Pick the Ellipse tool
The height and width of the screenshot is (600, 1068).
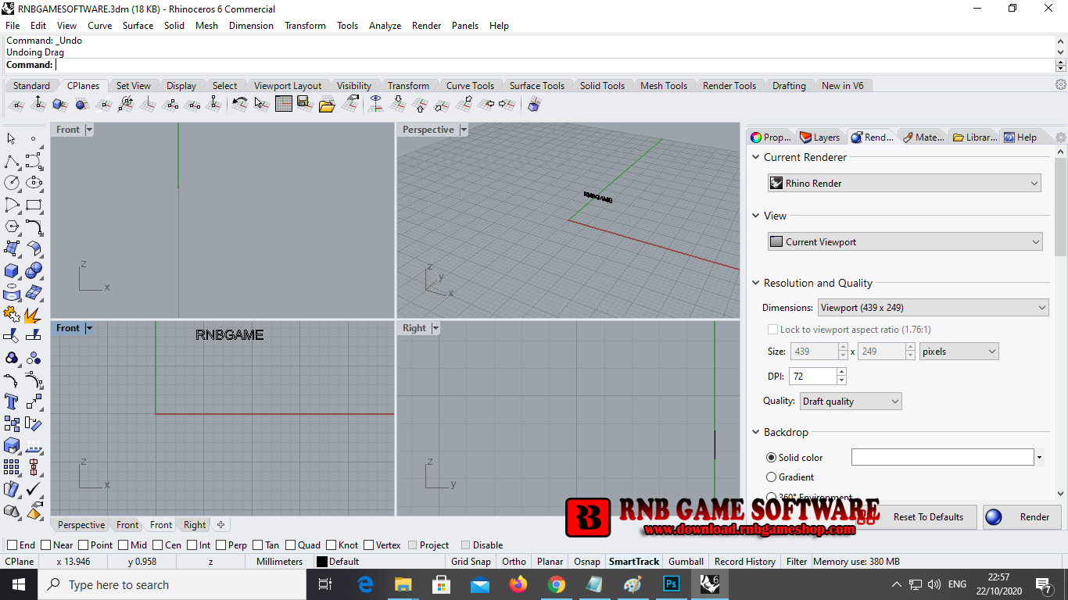coord(34,183)
